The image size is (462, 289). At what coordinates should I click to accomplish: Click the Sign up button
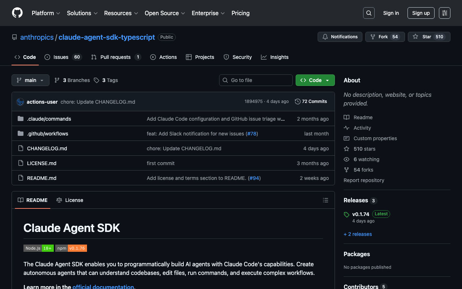tap(421, 13)
